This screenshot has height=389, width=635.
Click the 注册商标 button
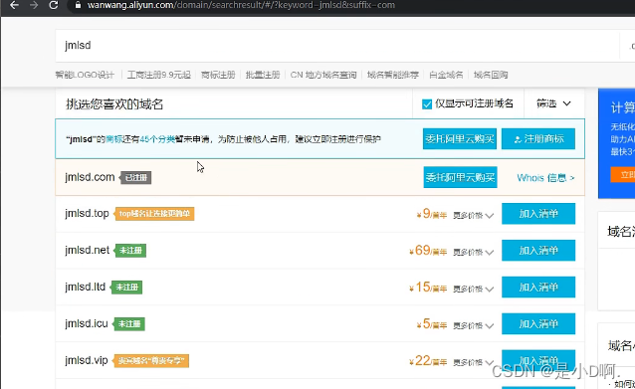coord(538,139)
